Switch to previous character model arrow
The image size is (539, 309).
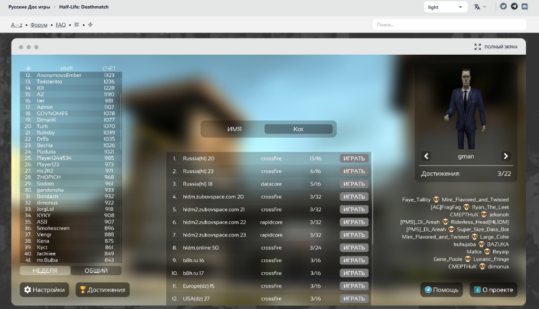(426, 156)
